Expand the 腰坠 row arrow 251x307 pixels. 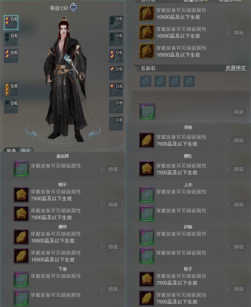(227, 169)
